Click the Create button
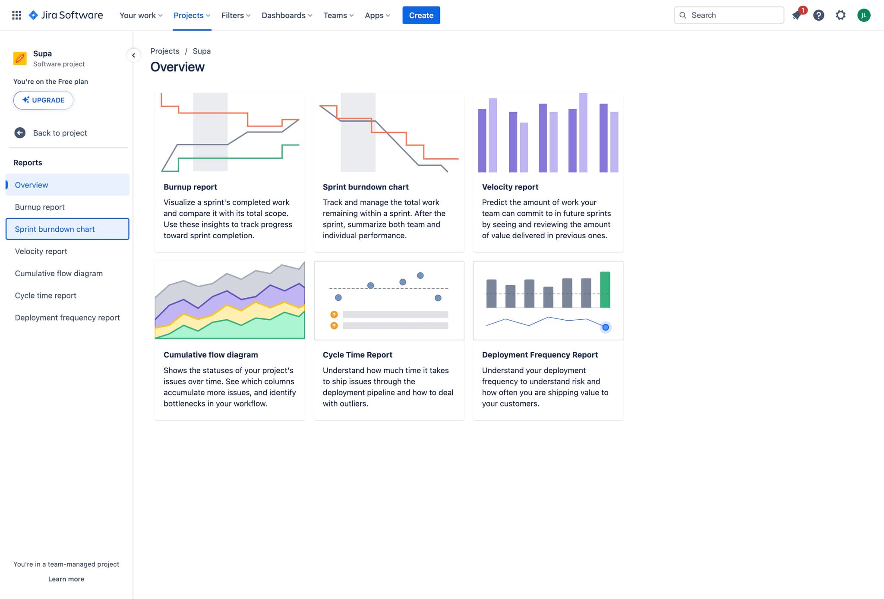Image resolution: width=884 pixels, height=599 pixels. coord(421,15)
